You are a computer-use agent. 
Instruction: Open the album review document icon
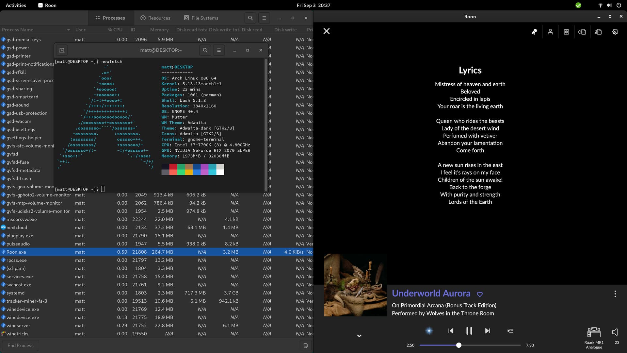[x=582, y=32]
